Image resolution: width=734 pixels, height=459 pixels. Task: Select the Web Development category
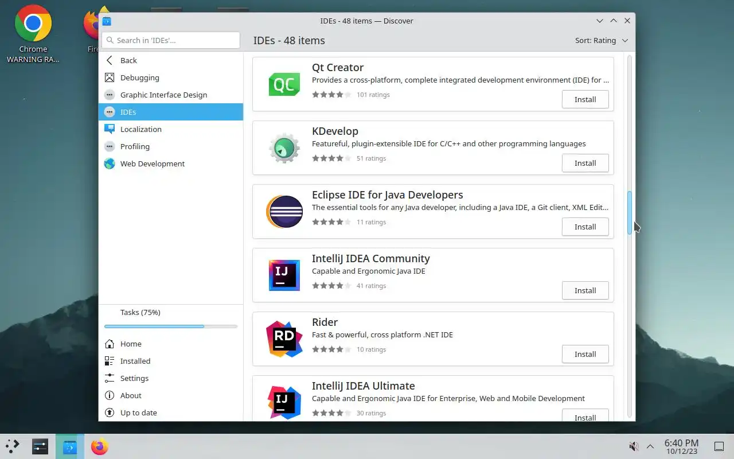pyautogui.click(x=171, y=164)
